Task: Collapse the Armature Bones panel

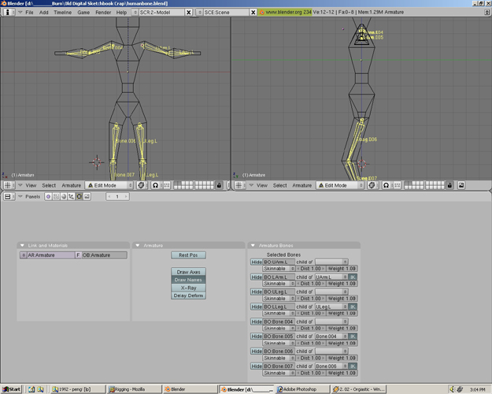Action: (x=253, y=245)
